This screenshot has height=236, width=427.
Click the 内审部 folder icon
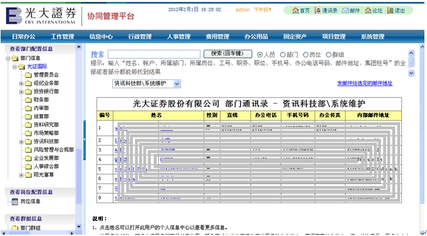click(28, 108)
